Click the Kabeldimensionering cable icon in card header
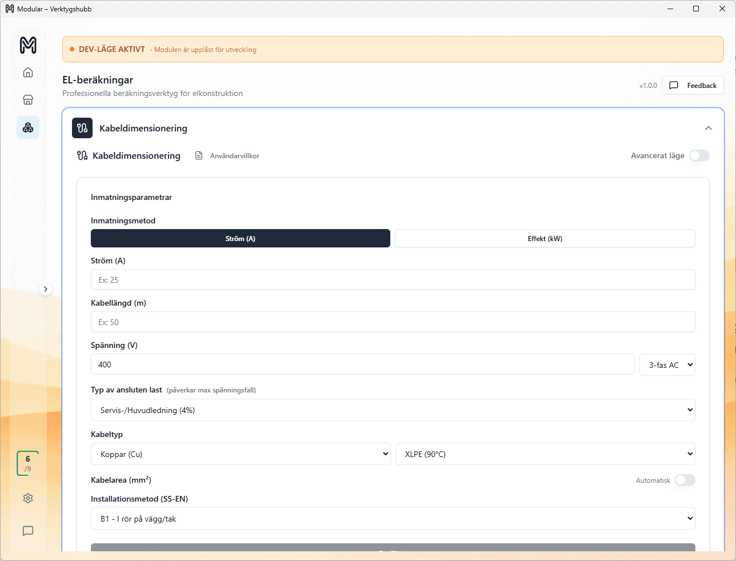Viewport: 736px width, 561px height. [x=82, y=128]
